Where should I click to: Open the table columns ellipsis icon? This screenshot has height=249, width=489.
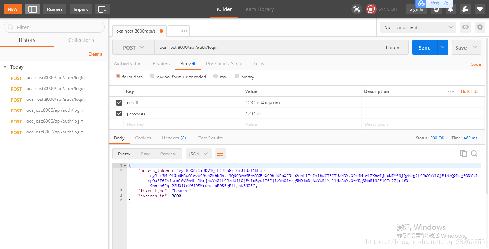pyautogui.click(x=451, y=91)
